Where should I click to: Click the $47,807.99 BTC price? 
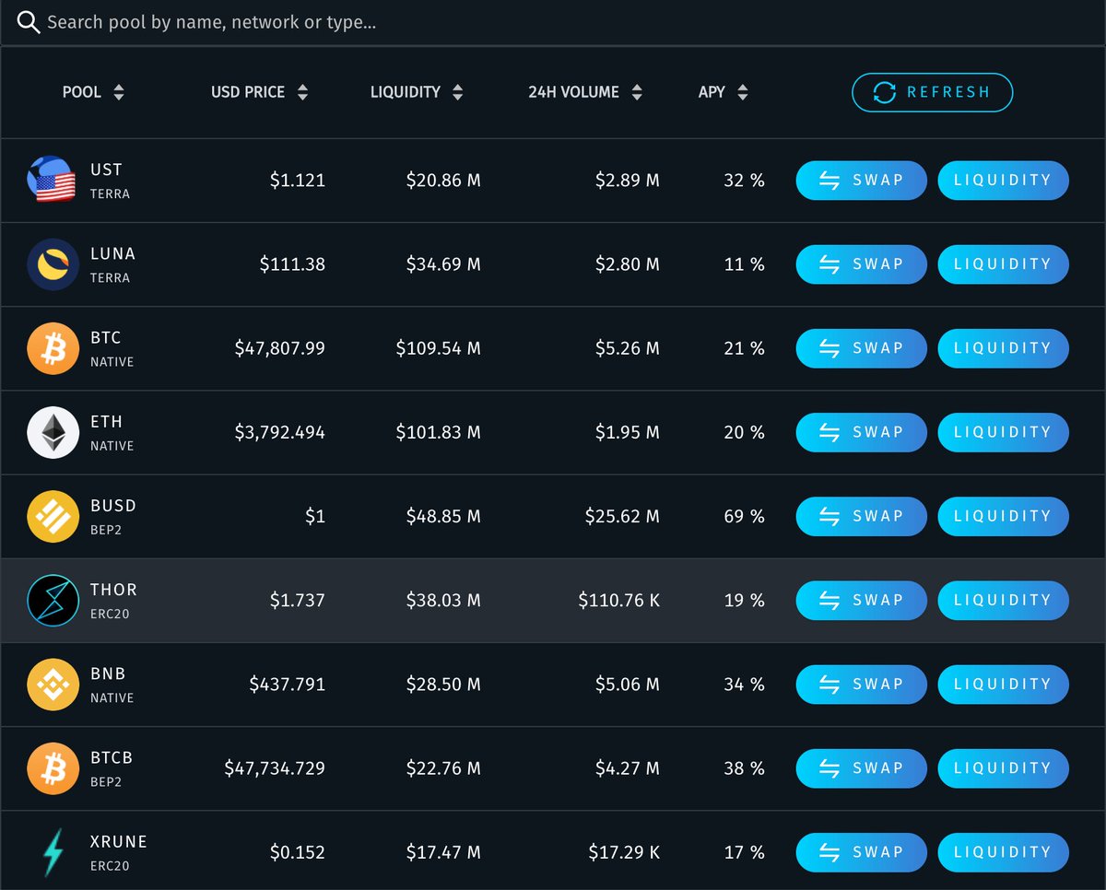[280, 348]
